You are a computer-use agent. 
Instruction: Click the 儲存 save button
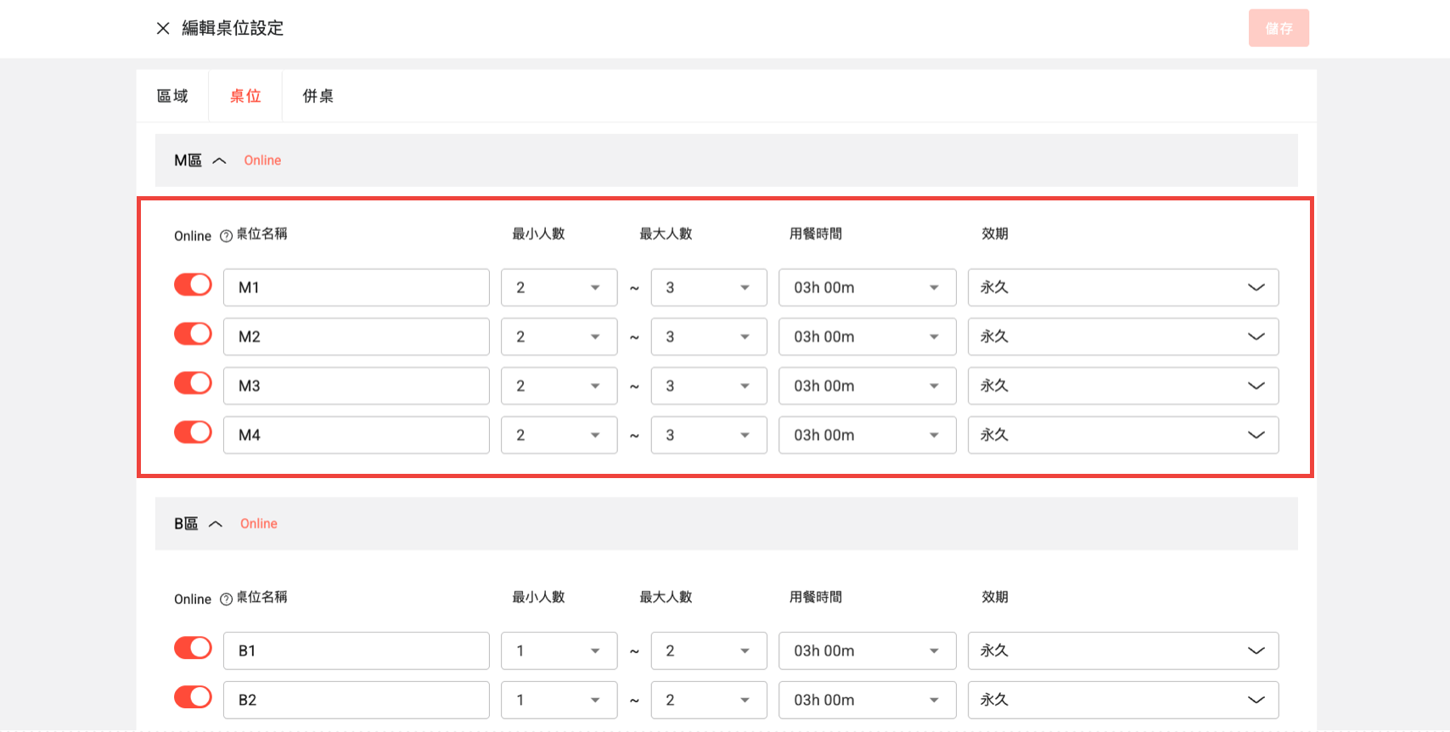[x=1278, y=28]
